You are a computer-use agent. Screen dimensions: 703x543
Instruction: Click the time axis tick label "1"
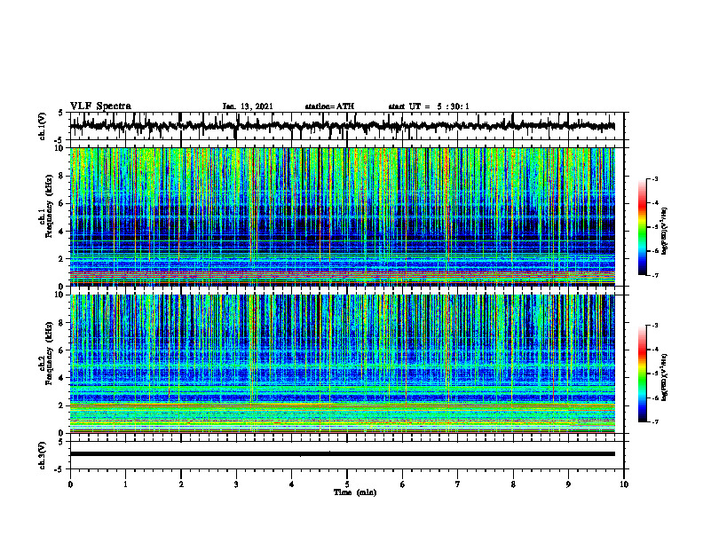[125, 484]
